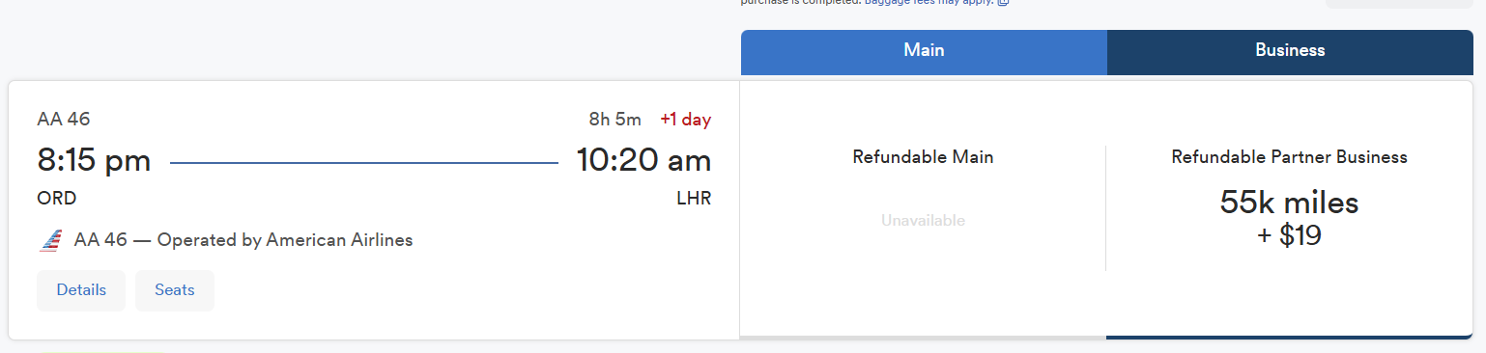Viewport: 1486px width, 353px height.
Task: Click the Refundable Partner Business heading
Action: pyautogui.click(x=1289, y=157)
